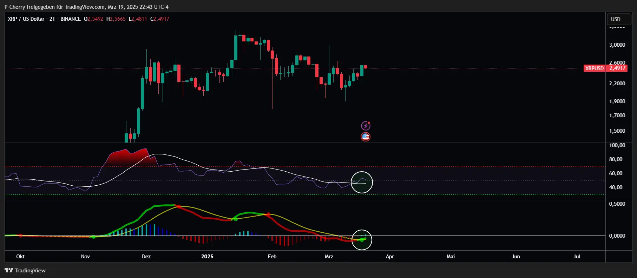Click the open value O2,5492
The width and height of the screenshot is (637, 278).
(x=93, y=19)
